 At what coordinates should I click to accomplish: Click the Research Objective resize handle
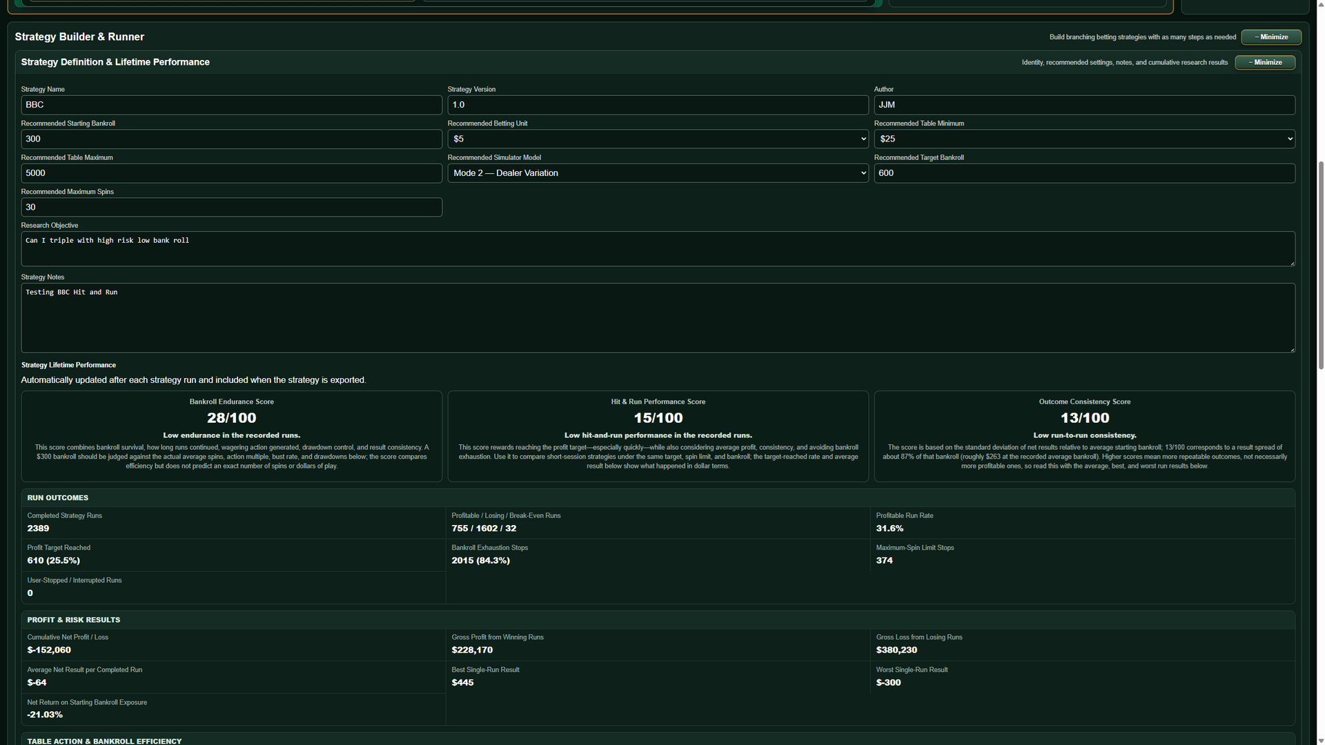click(1291, 263)
